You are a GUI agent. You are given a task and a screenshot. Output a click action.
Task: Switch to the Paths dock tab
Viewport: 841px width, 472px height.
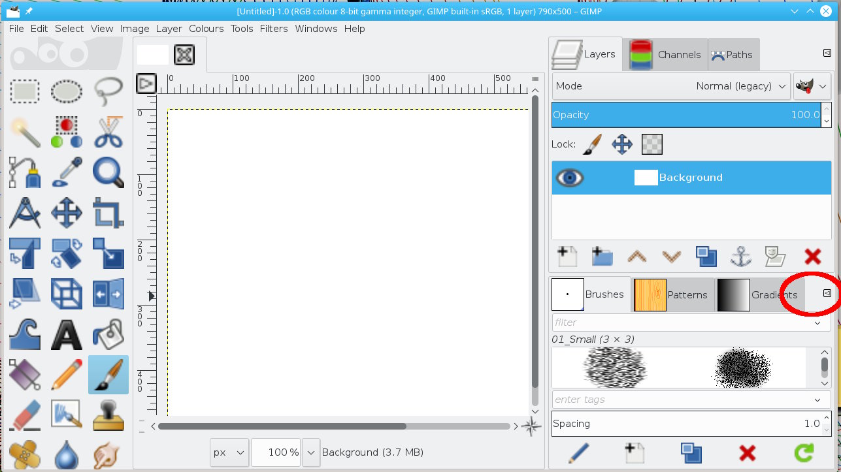[x=733, y=55]
